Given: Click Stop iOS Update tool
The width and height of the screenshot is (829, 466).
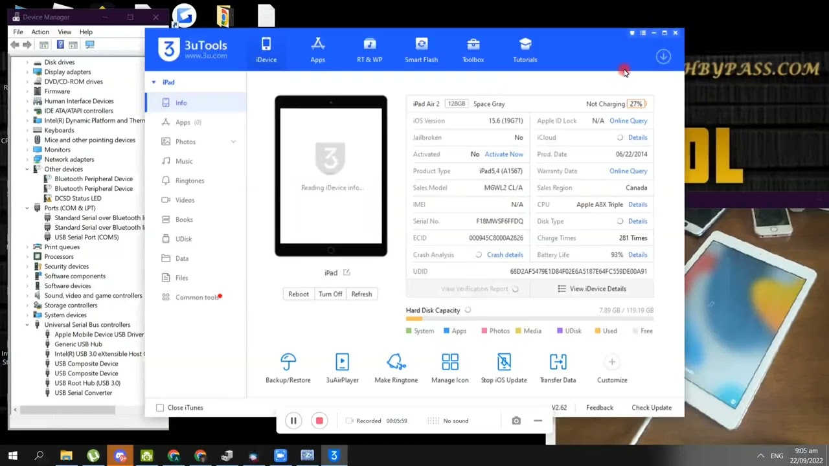Looking at the screenshot, I should 504,368.
